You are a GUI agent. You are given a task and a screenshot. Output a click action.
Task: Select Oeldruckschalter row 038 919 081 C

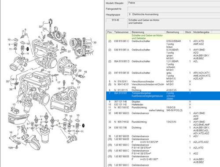click(163, 44)
